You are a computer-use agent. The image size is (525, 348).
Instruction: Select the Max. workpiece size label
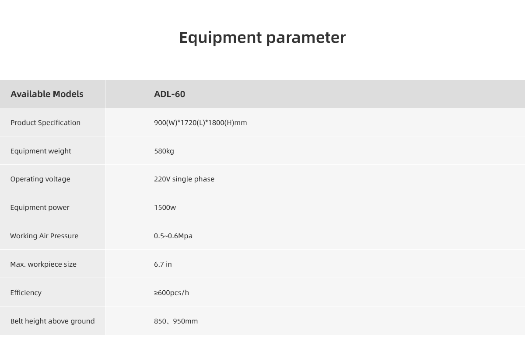coord(43,264)
